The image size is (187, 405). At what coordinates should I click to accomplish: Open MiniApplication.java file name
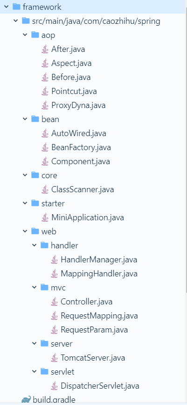point(88,218)
